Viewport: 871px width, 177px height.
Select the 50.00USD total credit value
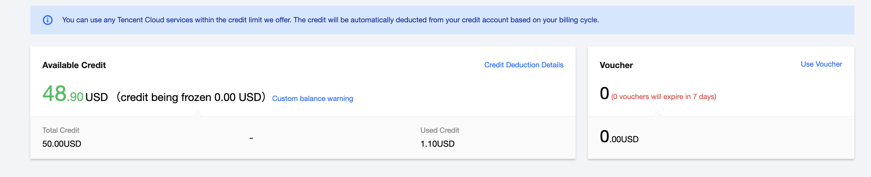click(x=62, y=144)
